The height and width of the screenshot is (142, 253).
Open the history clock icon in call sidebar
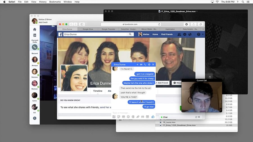pyautogui.click(x=35, y=118)
